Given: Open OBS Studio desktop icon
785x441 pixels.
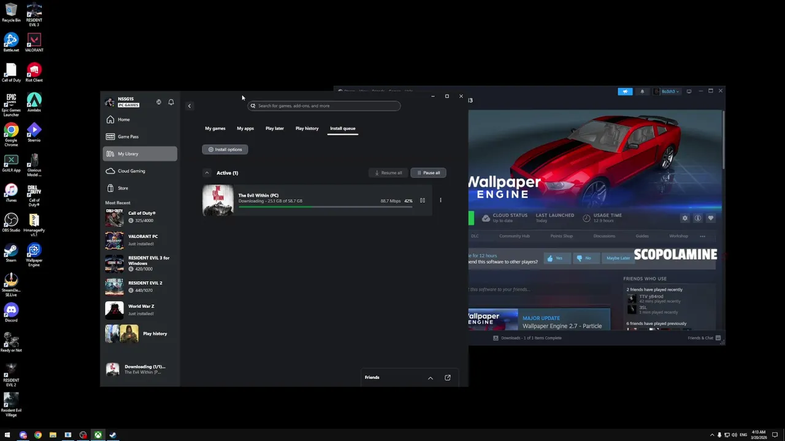Looking at the screenshot, I should click(x=11, y=222).
